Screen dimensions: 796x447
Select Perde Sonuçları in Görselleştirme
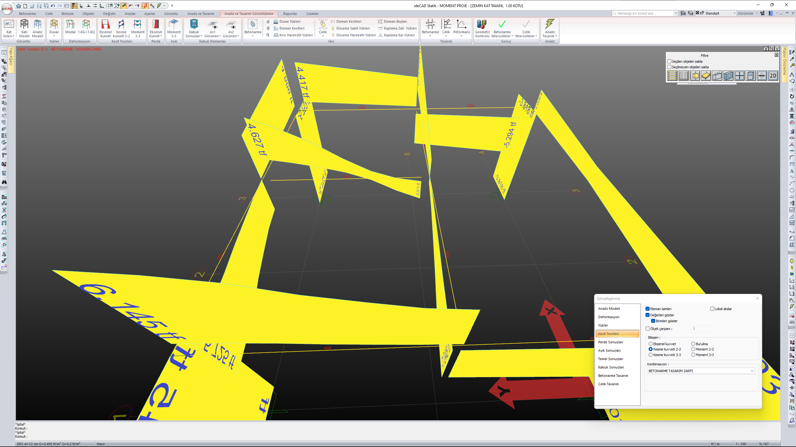617,342
